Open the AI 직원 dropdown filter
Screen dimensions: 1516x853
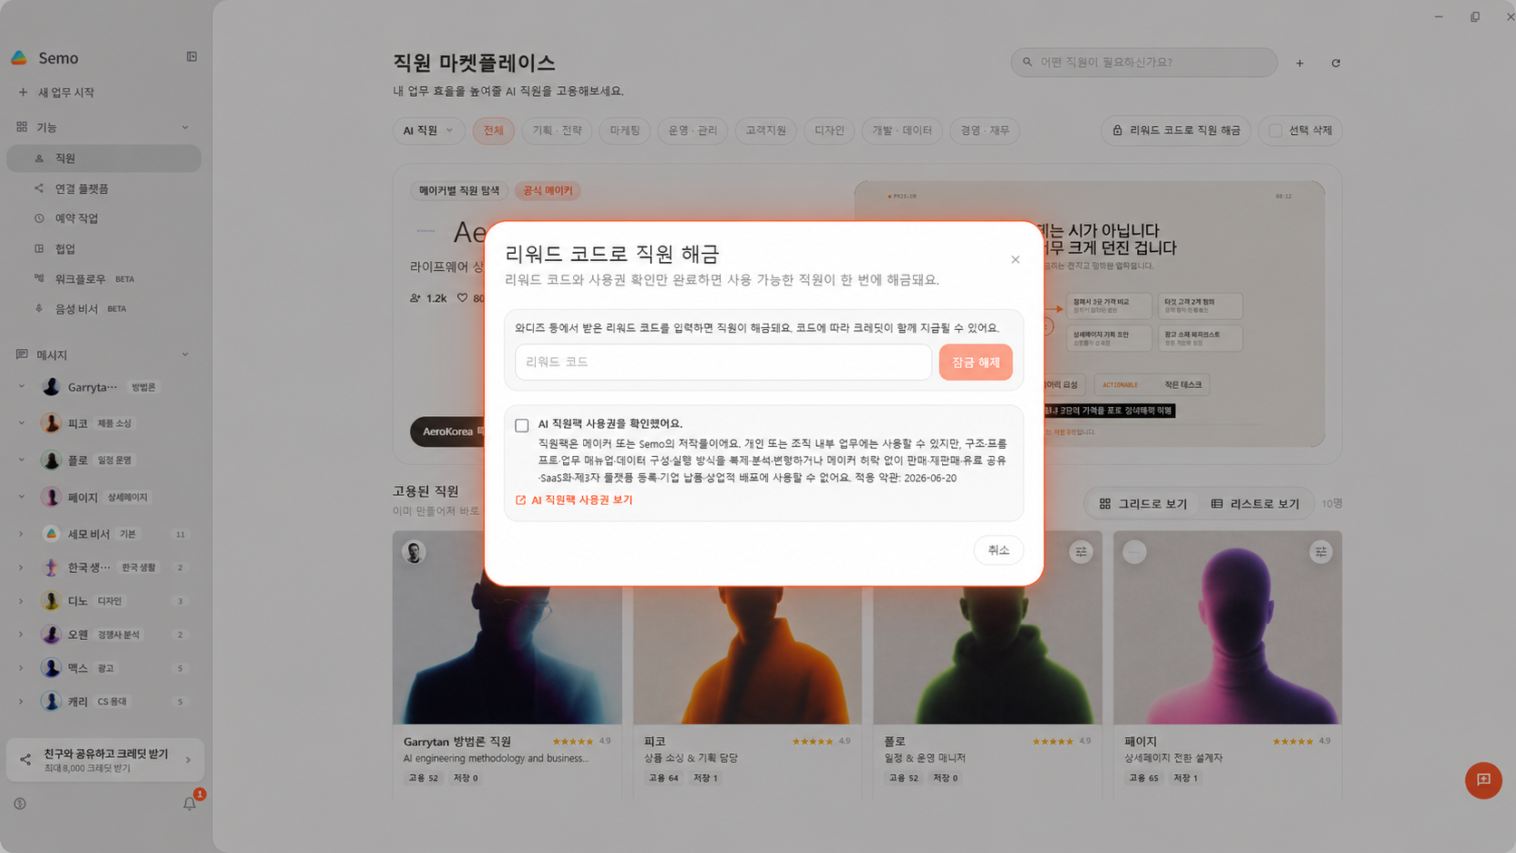[x=428, y=131]
